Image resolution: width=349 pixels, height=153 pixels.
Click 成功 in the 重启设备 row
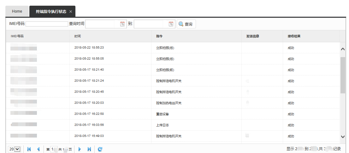pyautogui.click(x=291, y=114)
